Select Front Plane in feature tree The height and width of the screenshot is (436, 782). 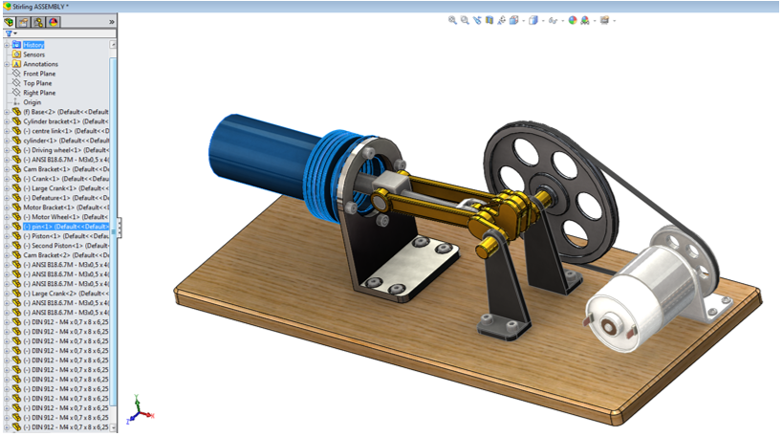pyautogui.click(x=38, y=74)
